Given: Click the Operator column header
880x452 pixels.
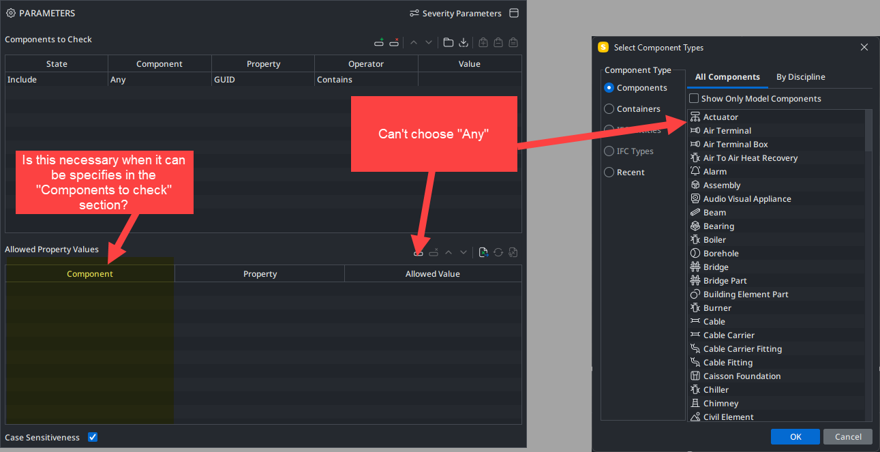Looking at the screenshot, I should click(x=366, y=64).
